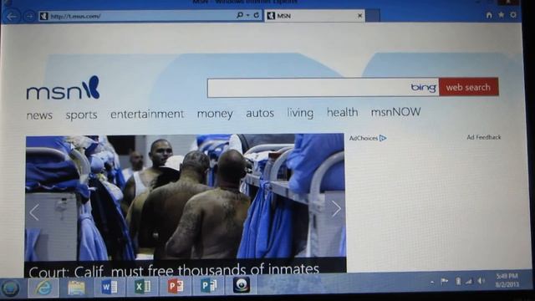This screenshot has height=301, width=535.
Task: Click the volume speaker tray icon
Action: click(x=481, y=281)
